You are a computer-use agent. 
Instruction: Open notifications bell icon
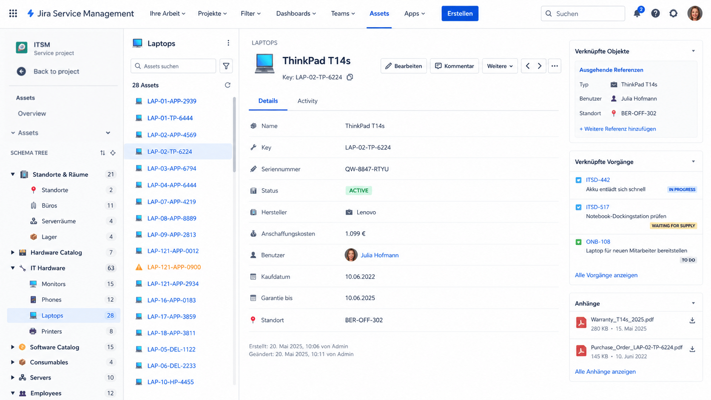pos(637,13)
